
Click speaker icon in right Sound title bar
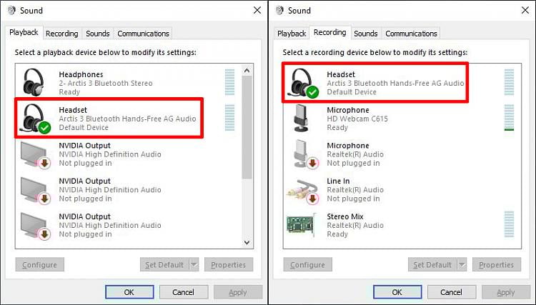pyautogui.click(x=279, y=11)
